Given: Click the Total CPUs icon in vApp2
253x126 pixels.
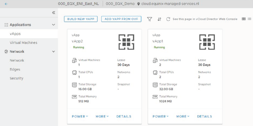Looking at the screenshot, I should pos(74,73).
